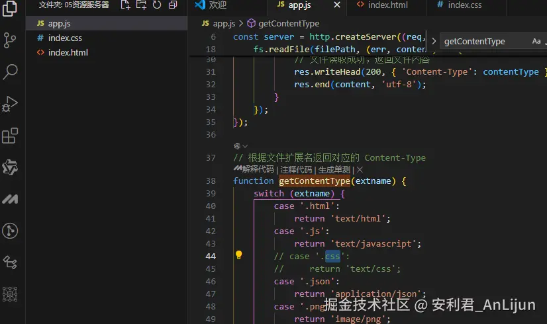Open the MarsCode assistant icon in sidebar
This screenshot has width=547, height=324.
point(10,199)
